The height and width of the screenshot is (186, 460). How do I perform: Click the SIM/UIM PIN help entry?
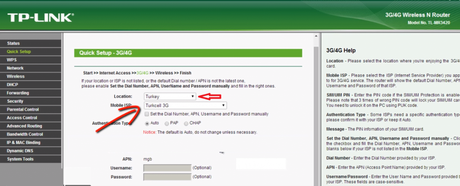(393, 100)
